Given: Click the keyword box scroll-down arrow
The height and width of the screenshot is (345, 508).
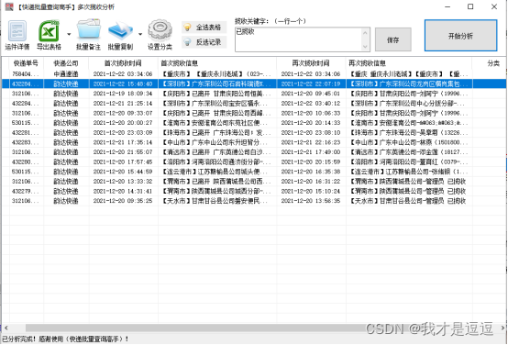Looking at the screenshot, I should coord(366,47).
